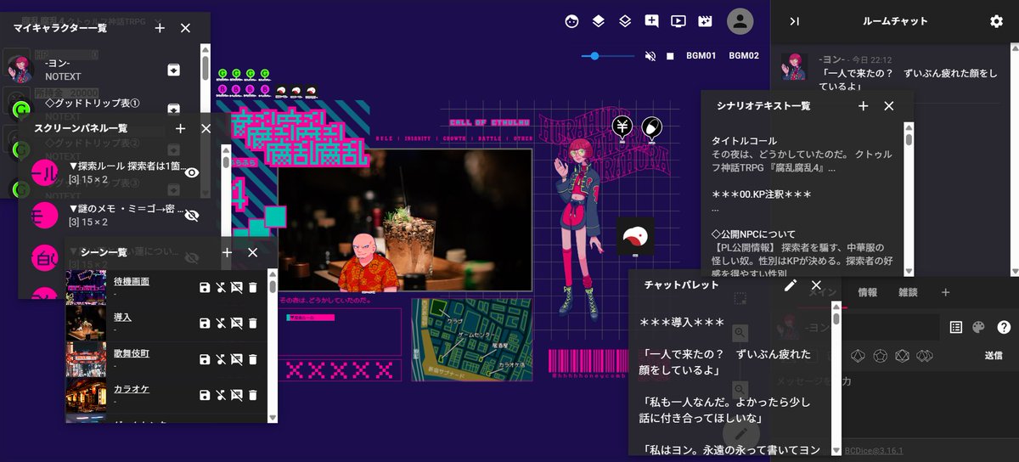This screenshot has width=1019, height=462.
Task: Toggle the muted speaker icon
Action: pos(650,56)
